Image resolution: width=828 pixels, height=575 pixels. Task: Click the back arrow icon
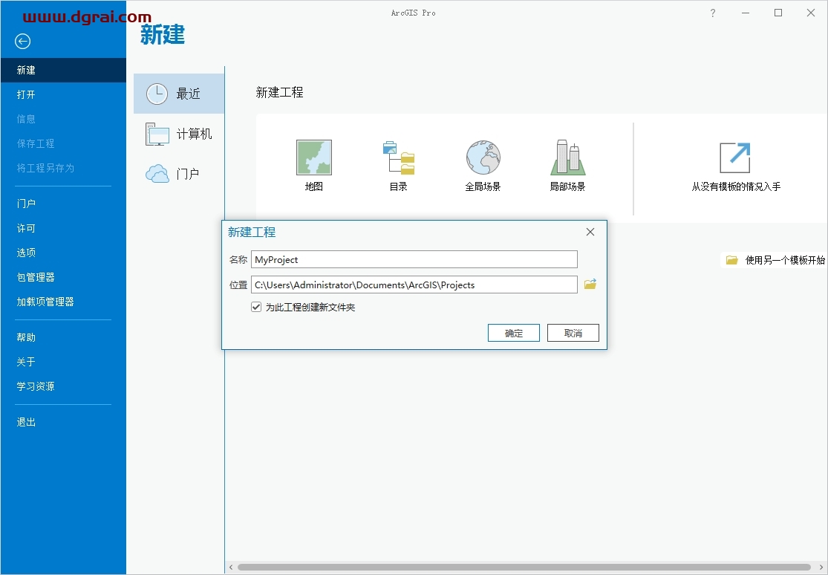[x=23, y=41]
